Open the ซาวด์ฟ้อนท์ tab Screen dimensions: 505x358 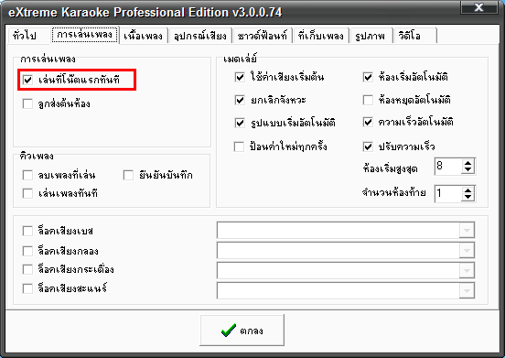262,36
